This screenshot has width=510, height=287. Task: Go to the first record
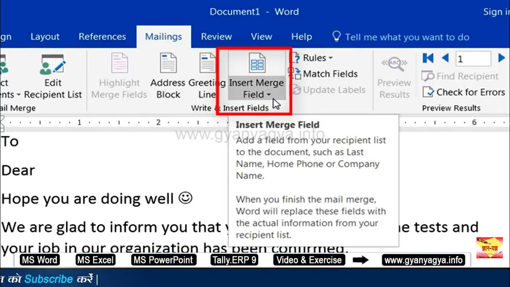click(428, 59)
